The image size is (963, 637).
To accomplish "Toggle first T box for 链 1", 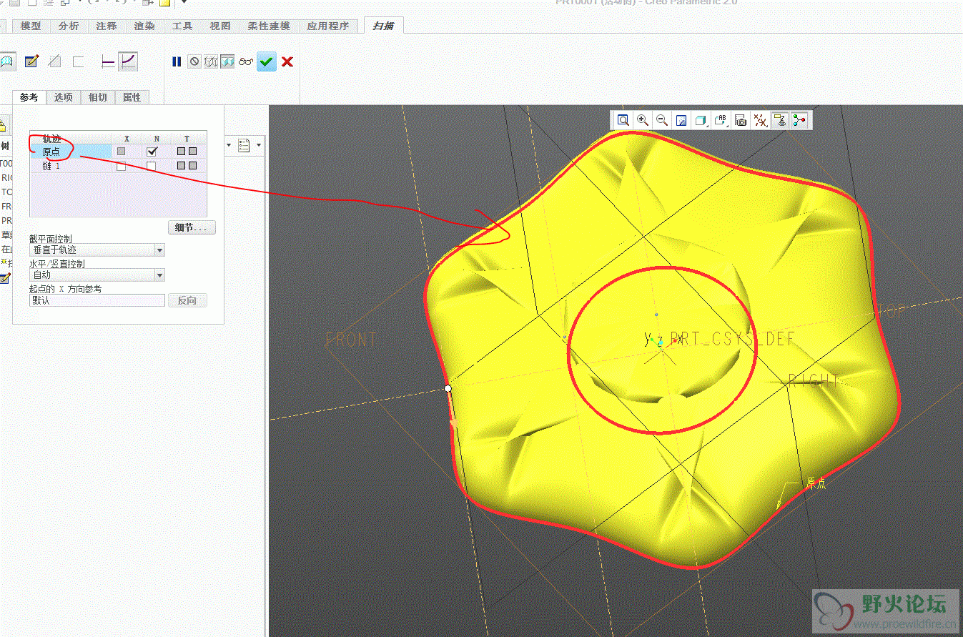I will click(x=182, y=166).
